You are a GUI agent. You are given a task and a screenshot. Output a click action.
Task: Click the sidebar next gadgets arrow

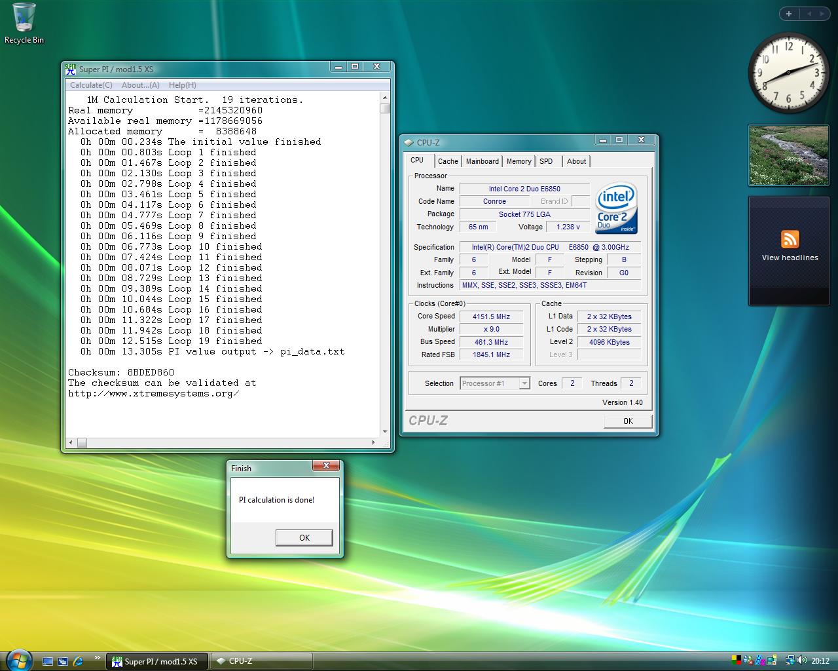click(x=823, y=14)
